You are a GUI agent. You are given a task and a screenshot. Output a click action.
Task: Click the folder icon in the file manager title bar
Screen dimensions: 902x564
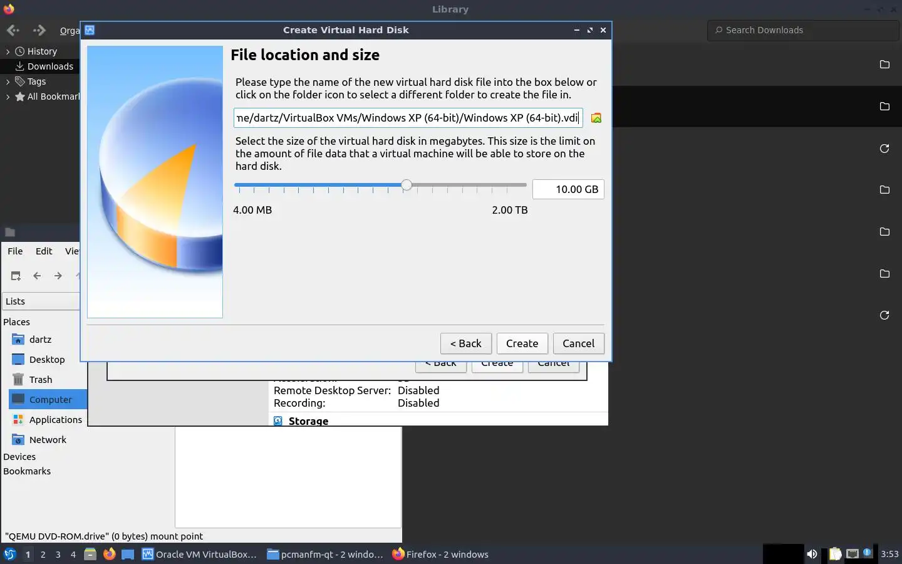(9, 232)
